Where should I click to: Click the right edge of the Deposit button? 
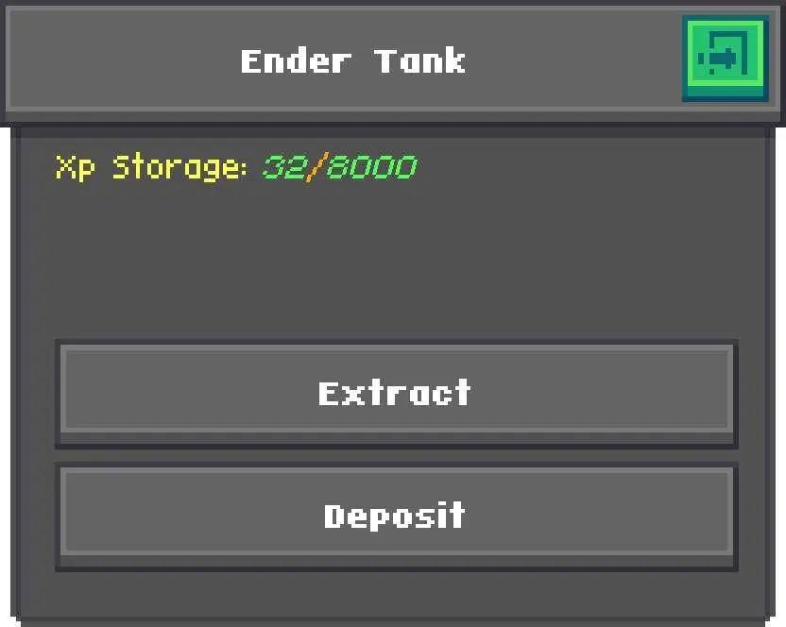point(731,517)
